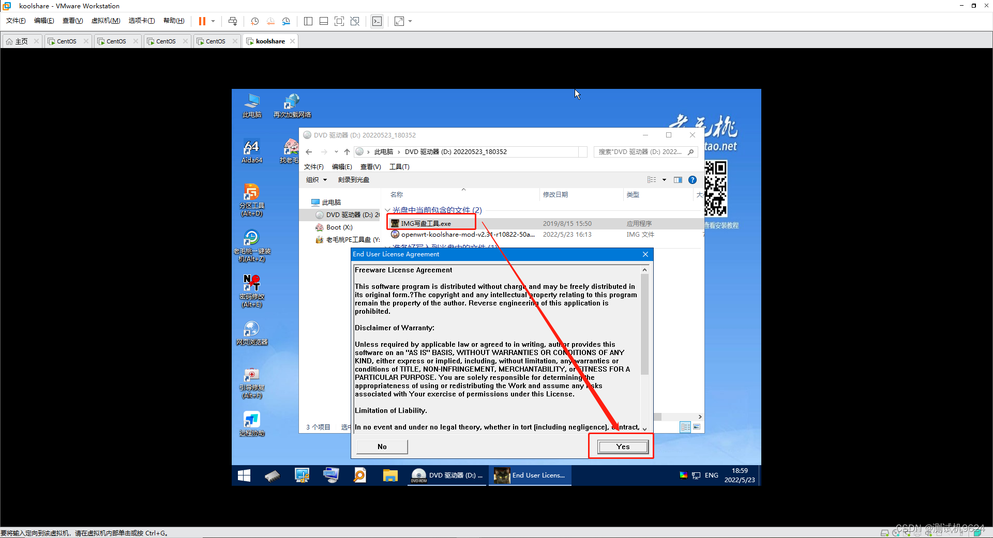This screenshot has height=538, width=993.
Task: Open Explorer's 工具(T) menu
Action: (x=399, y=167)
